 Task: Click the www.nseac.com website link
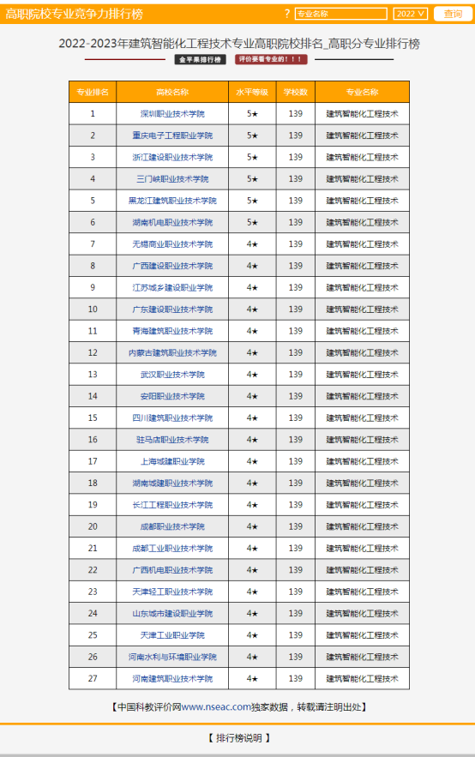[x=216, y=706]
